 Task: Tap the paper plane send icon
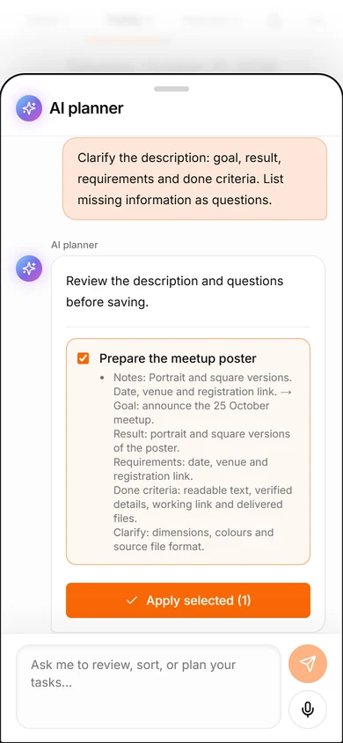pyautogui.click(x=308, y=664)
